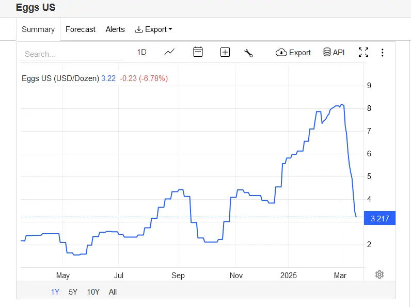Viewport: 411px width, 307px height.
Task: Open the API database icon button
Action: coord(334,52)
